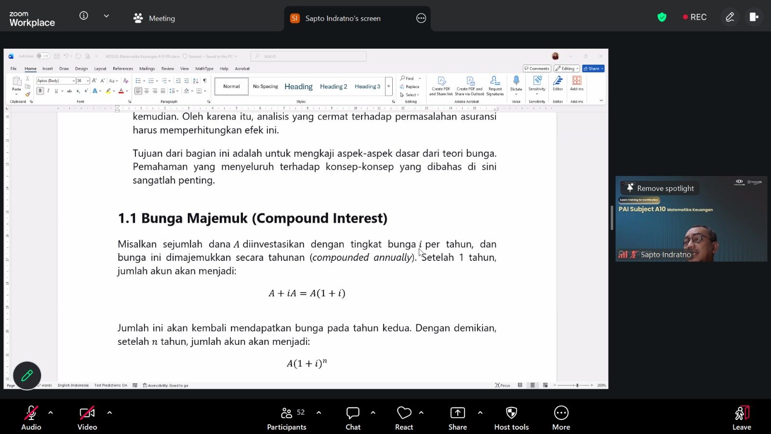The width and height of the screenshot is (771, 434).
Task: Apply center alignment to paragraph
Action: [x=146, y=91]
